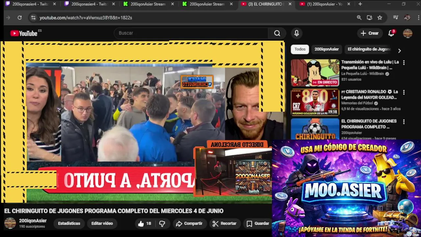The image size is (421, 237).
Task: Open Chrome profile avatar in toolbar
Action: click(407, 18)
